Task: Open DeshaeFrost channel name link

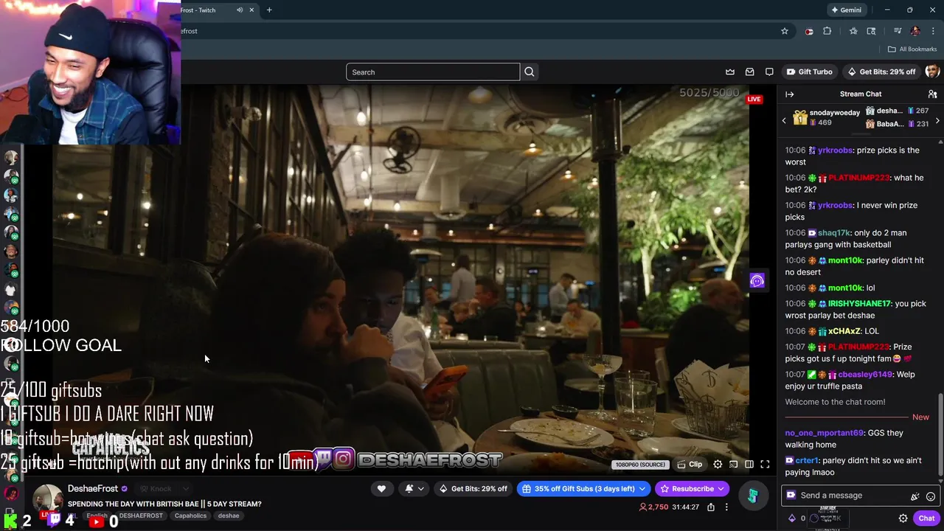Action: [93, 488]
